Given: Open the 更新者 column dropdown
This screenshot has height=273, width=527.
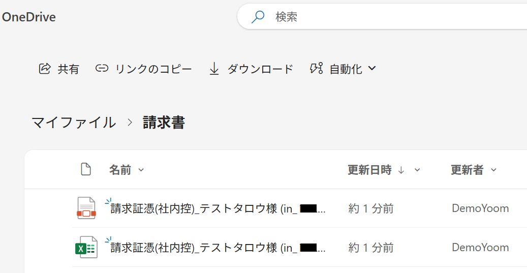Looking at the screenshot, I should coord(493,170).
